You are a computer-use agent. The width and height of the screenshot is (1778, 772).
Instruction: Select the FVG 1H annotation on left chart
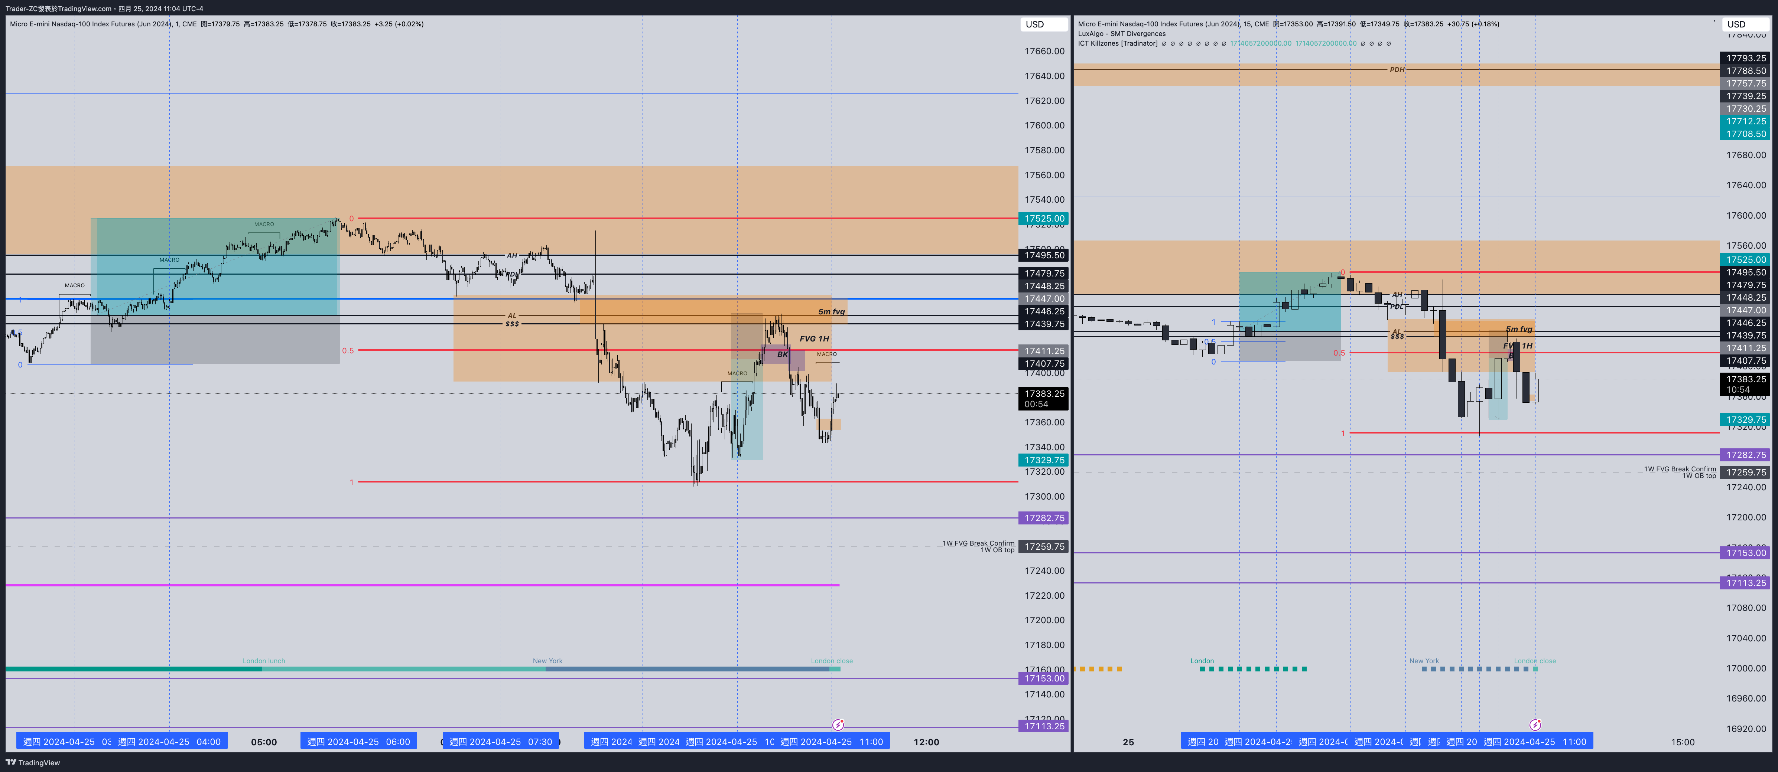tap(815, 339)
